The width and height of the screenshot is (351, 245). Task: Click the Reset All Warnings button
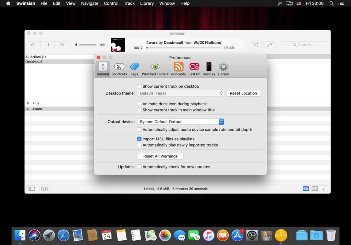160,156
